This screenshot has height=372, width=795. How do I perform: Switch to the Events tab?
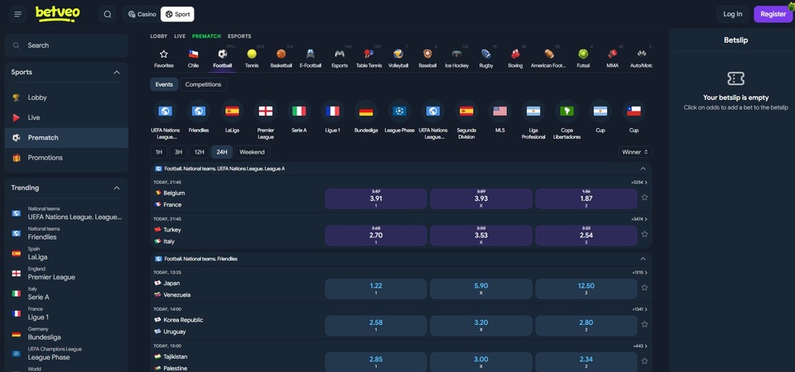click(164, 84)
